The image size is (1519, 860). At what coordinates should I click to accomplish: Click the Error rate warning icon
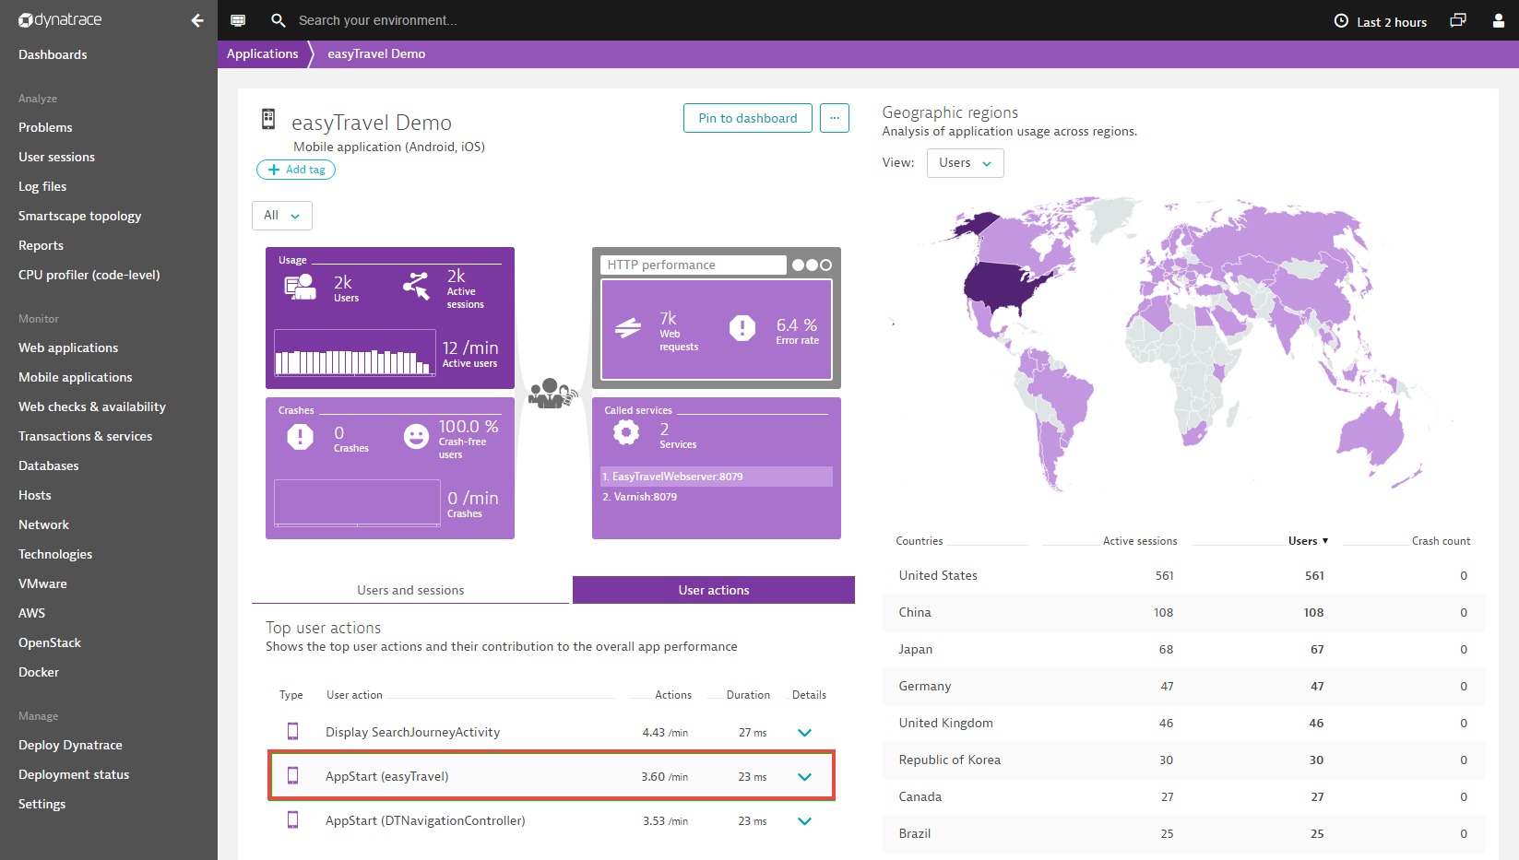[x=742, y=327]
